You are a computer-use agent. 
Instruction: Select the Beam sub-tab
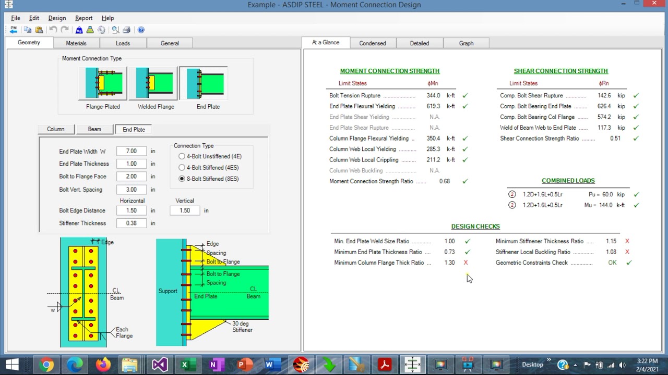click(94, 129)
